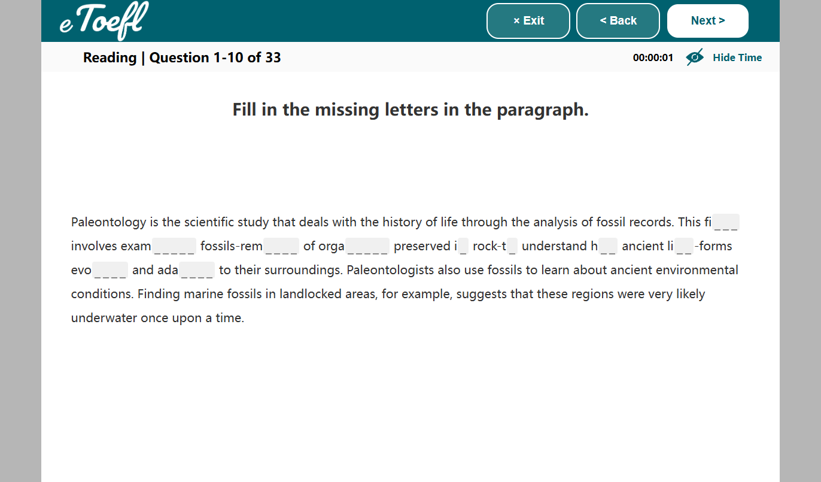Click the 'Reading | Question 1-10 of 33' header

coord(181,57)
